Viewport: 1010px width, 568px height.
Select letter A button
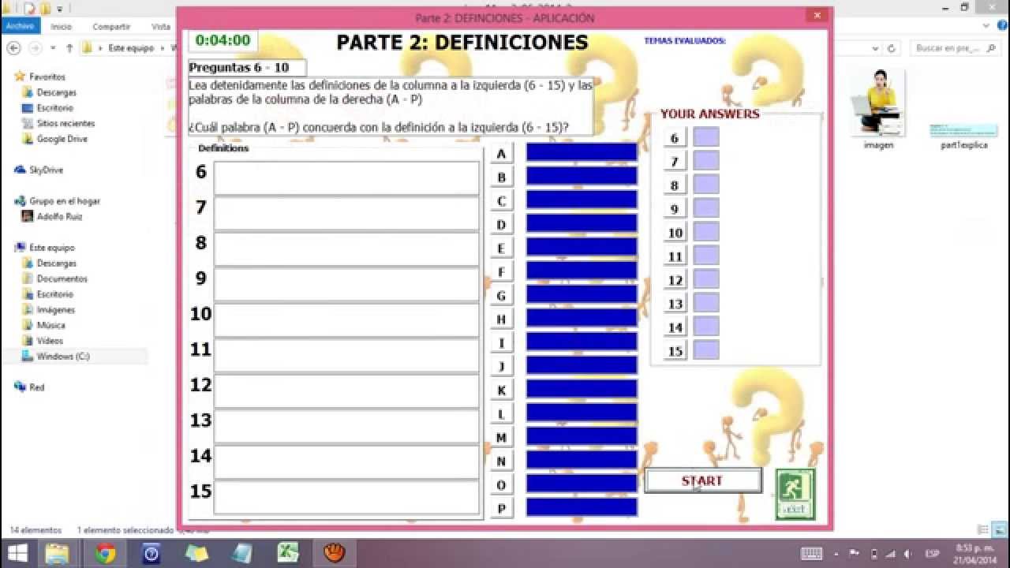coord(501,154)
